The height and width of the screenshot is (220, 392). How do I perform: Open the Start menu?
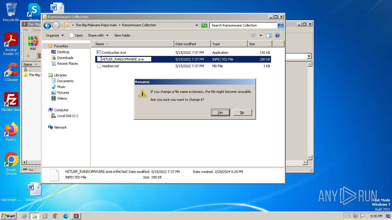(x=8, y=216)
